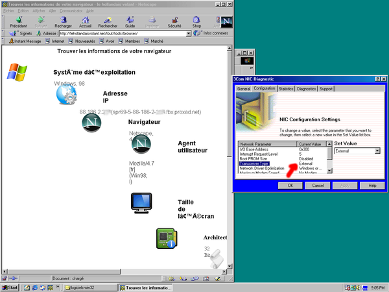
Task: Switch to the Support tab
Action: point(325,89)
